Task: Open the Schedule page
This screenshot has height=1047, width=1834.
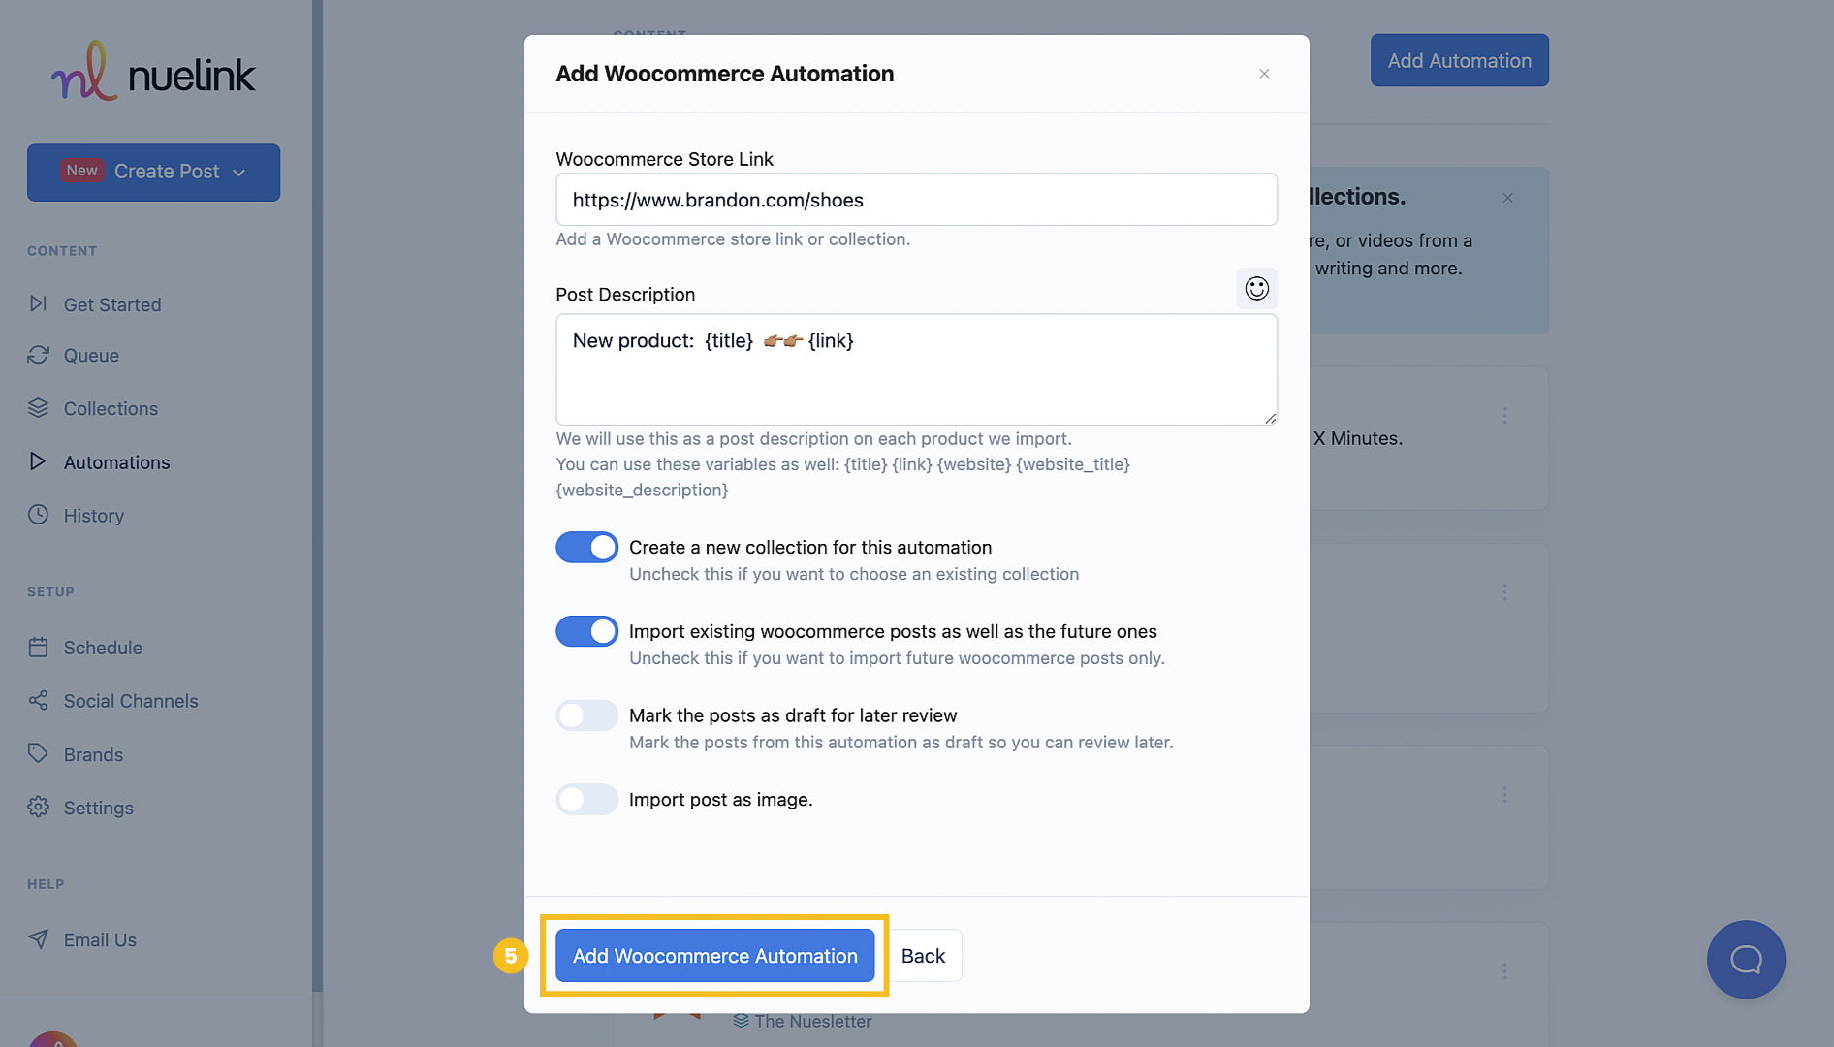Action: 103,648
